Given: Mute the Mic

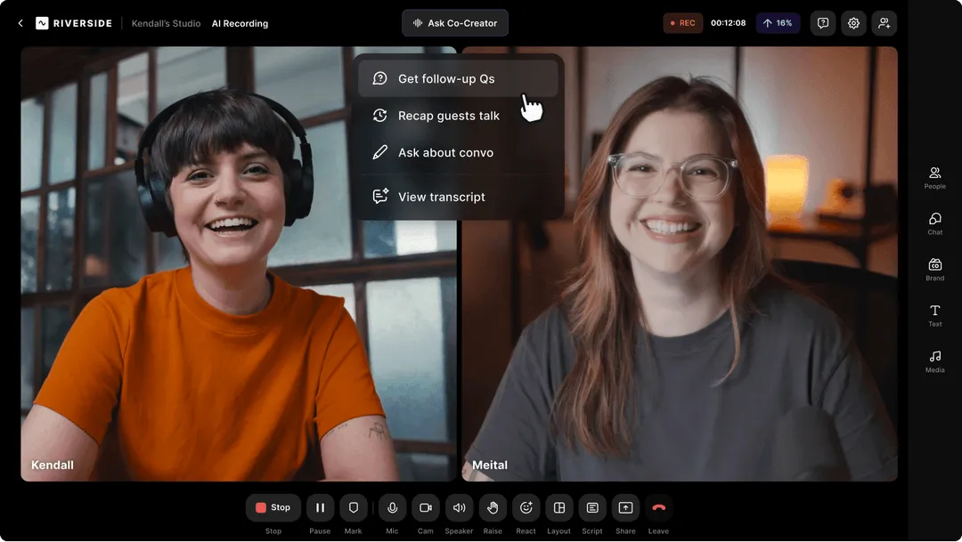Looking at the screenshot, I should coord(392,507).
